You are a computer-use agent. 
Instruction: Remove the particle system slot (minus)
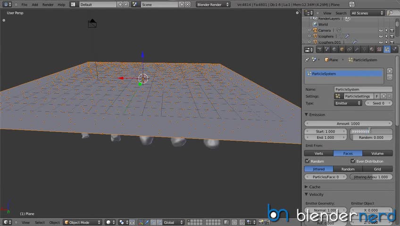pyautogui.click(x=390, y=77)
